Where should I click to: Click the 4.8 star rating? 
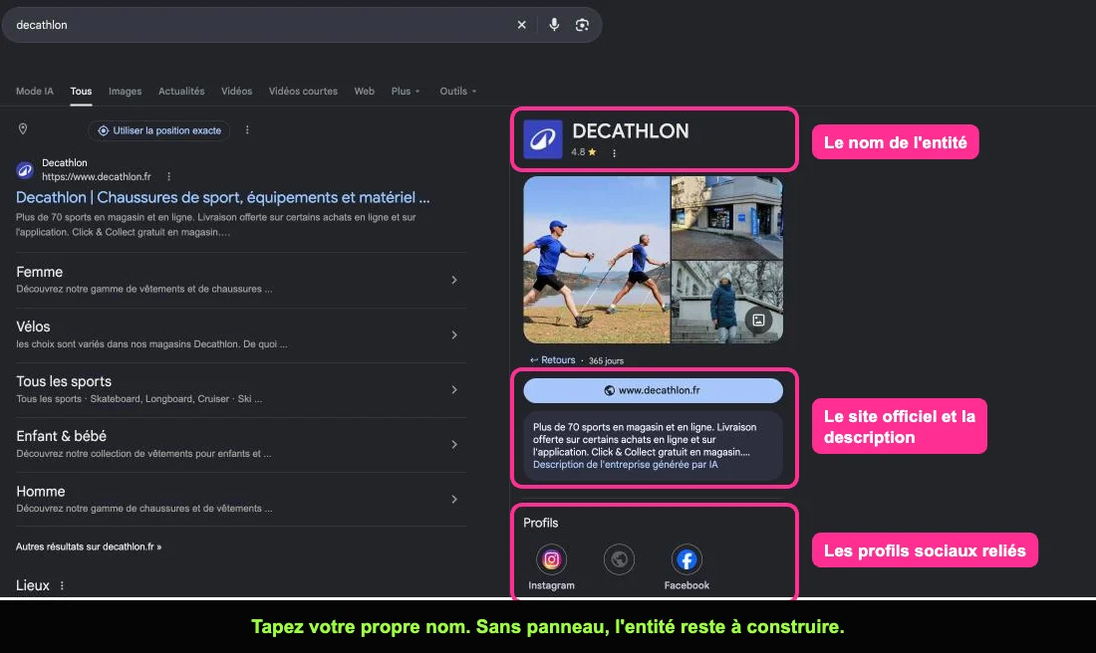584,152
